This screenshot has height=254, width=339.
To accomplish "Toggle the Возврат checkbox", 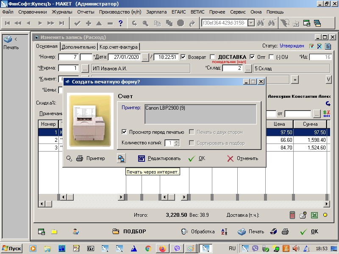I will click(x=183, y=57).
